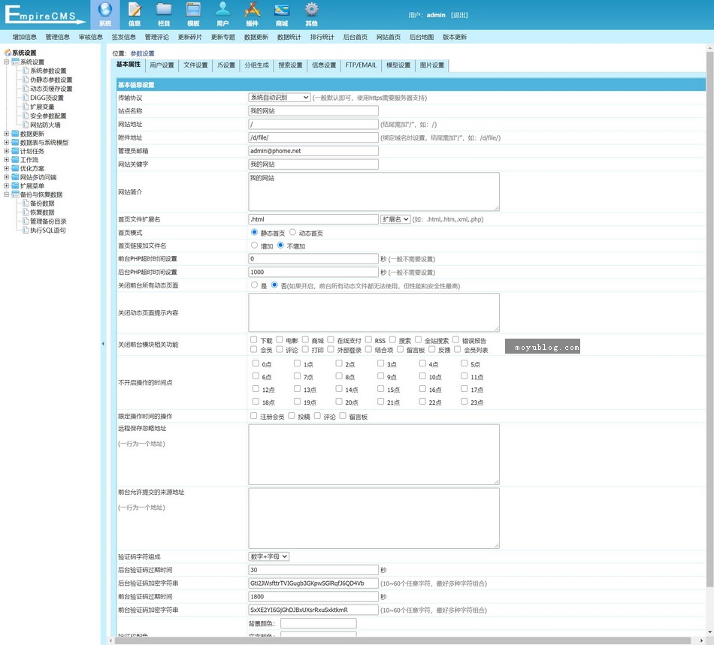Click the EmpireCMS logo

[44, 14]
